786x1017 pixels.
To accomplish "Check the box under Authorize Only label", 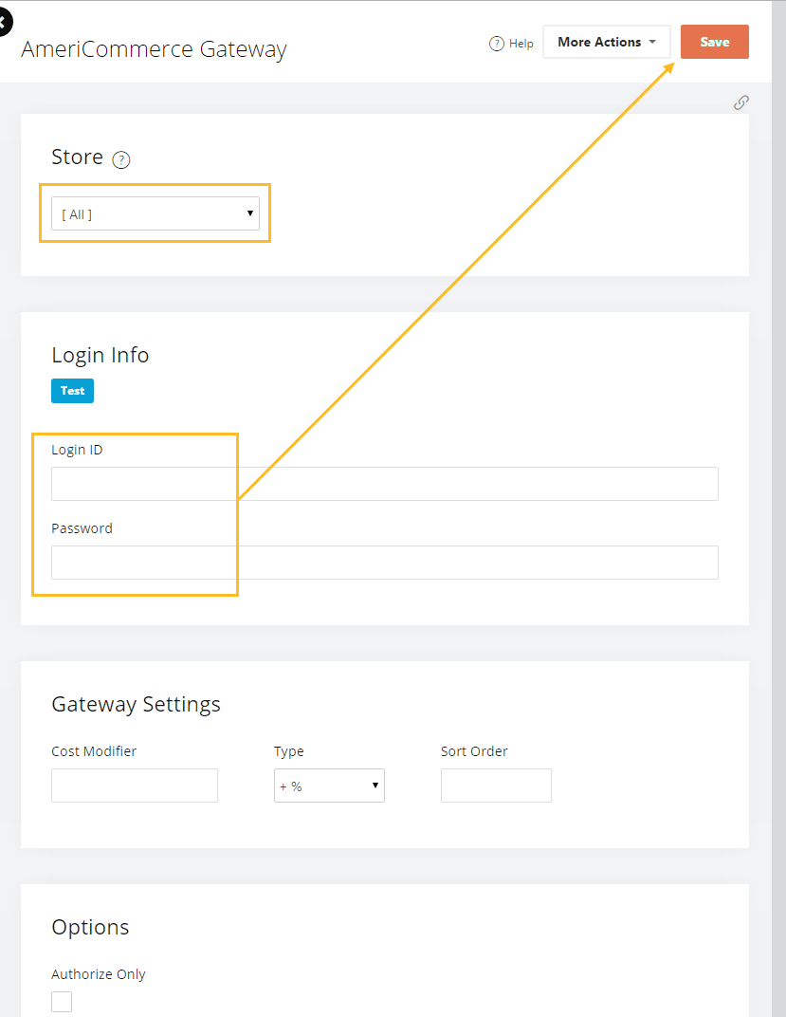I will (x=61, y=1001).
